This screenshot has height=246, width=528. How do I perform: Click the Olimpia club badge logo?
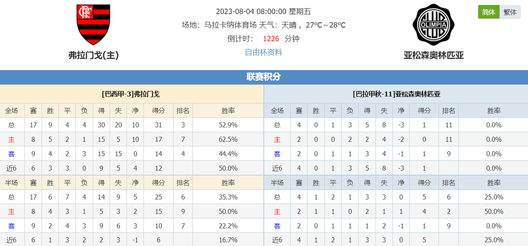pos(433,25)
